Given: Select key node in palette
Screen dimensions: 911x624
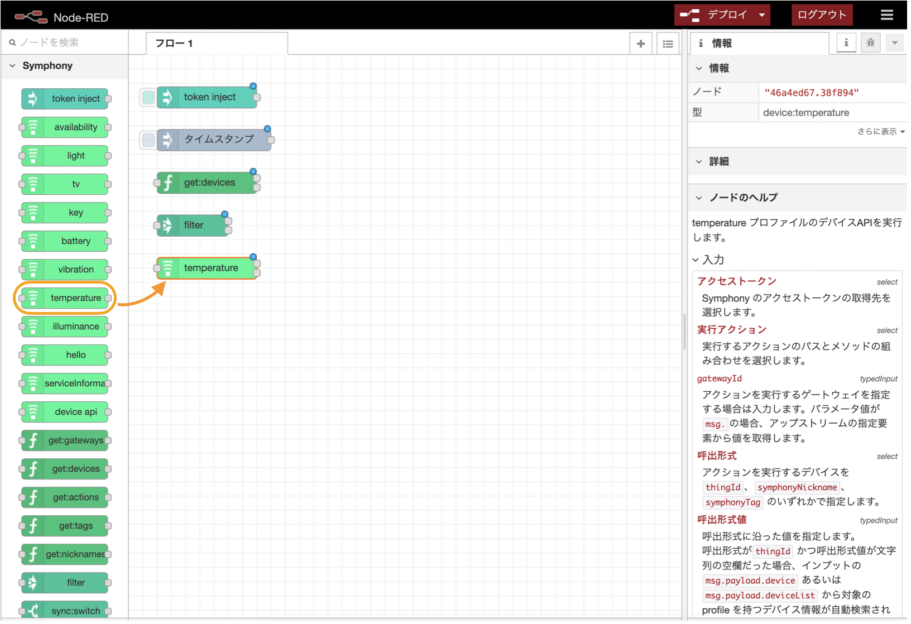Looking at the screenshot, I should click(x=65, y=213).
